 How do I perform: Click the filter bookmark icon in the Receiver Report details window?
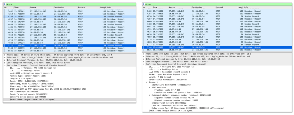(144, 4)
